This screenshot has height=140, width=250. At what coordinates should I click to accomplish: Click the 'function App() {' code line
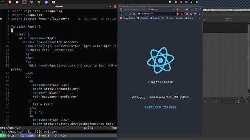coord(26,26)
